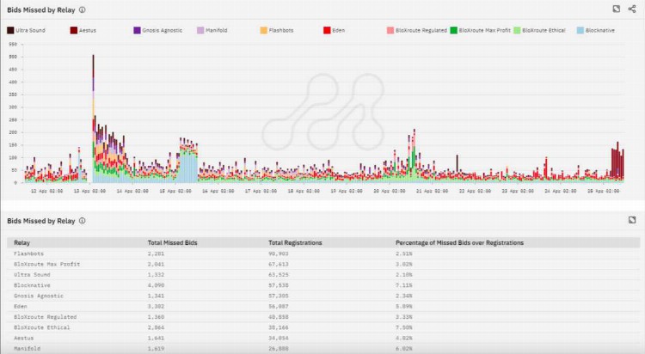Sort by Total Registrations column header
The width and height of the screenshot is (645, 354).
pyautogui.click(x=295, y=243)
